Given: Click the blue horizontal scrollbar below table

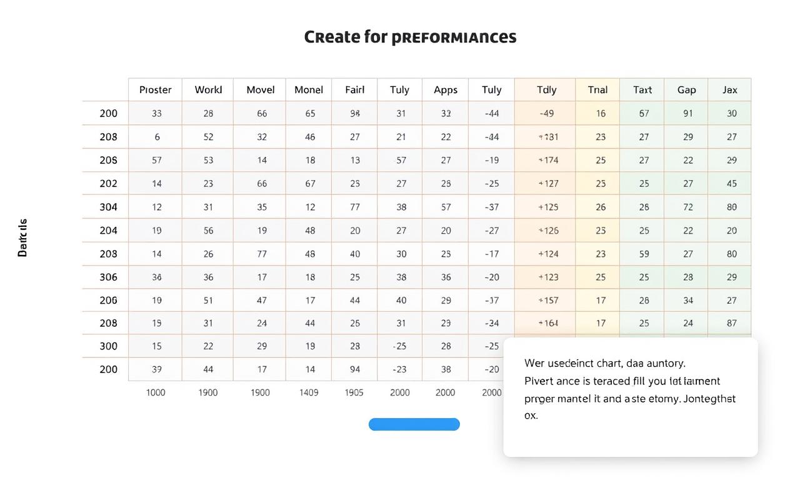Looking at the screenshot, I should [414, 425].
